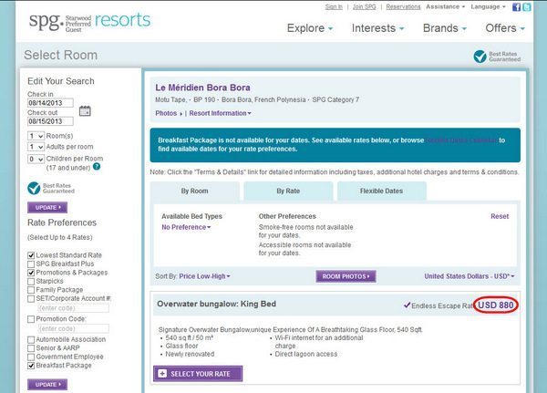Open the Twitter icon link
This screenshot has height=393, width=547.
tap(527, 7)
